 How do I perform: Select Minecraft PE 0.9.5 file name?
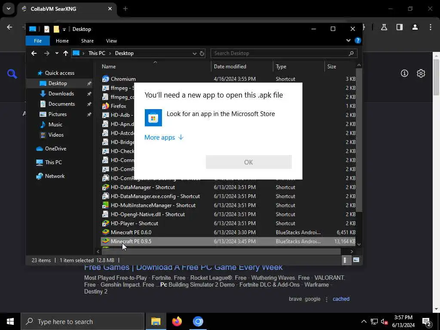pyautogui.click(x=131, y=241)
